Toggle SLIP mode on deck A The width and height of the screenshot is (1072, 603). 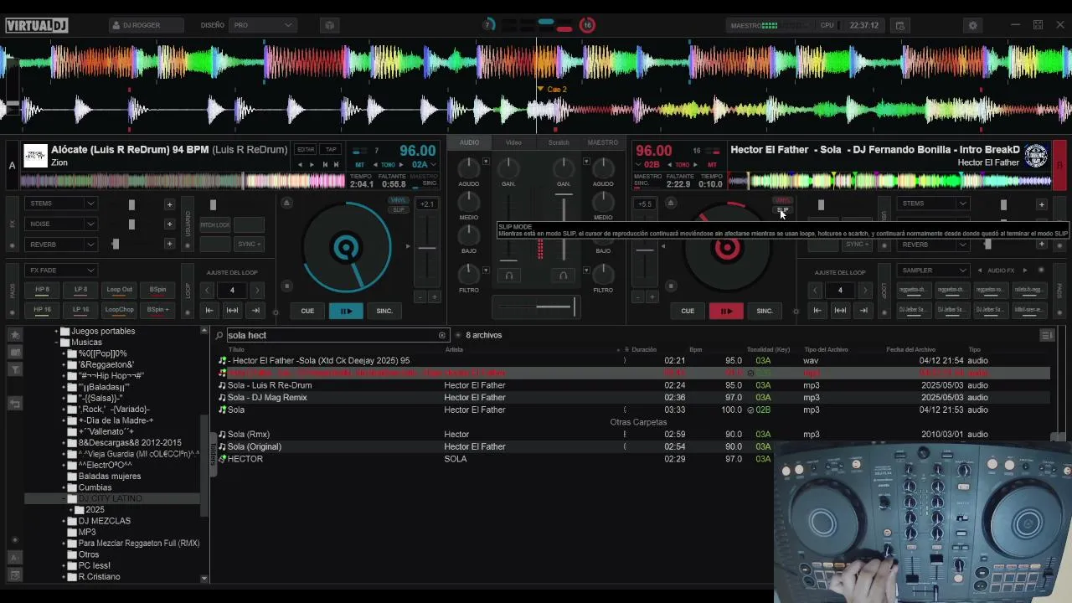click(x=399, y=209)
